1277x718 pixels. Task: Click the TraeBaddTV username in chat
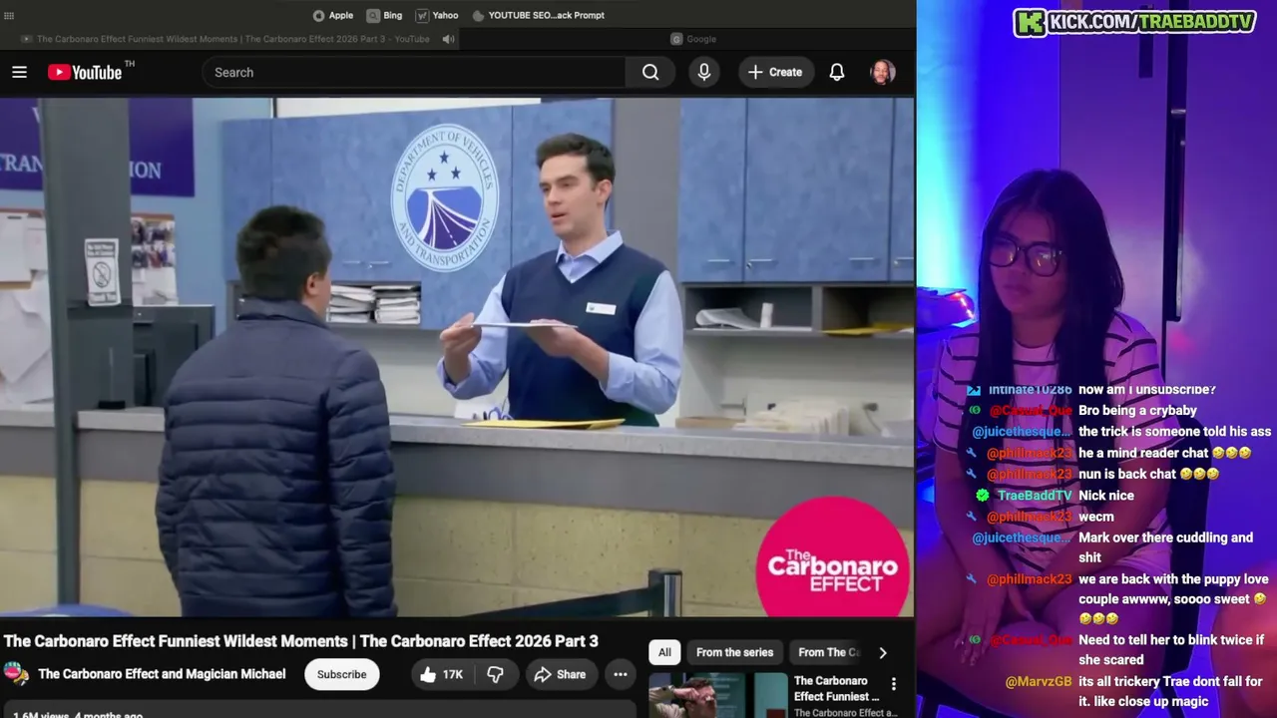[1035, 496]
